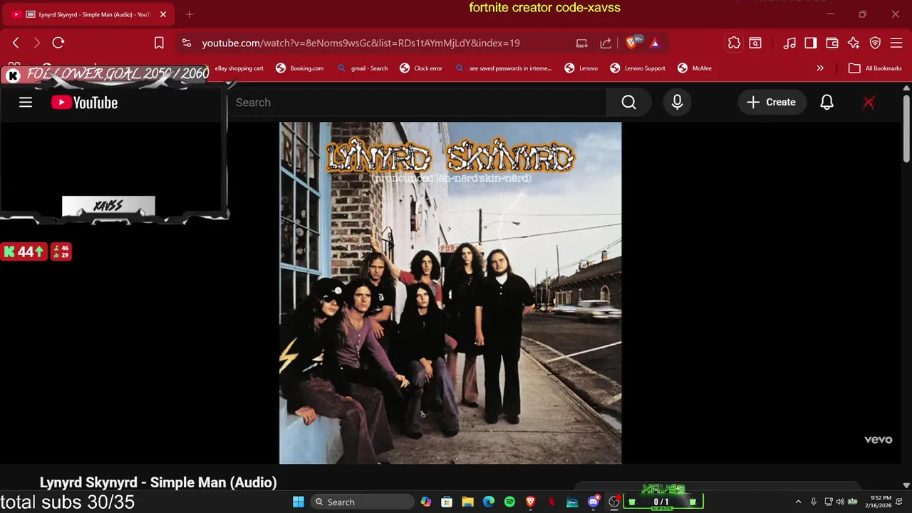Click the browser forward arrow
This screenshot has width=912, height=513.
[x=37, y=43]
